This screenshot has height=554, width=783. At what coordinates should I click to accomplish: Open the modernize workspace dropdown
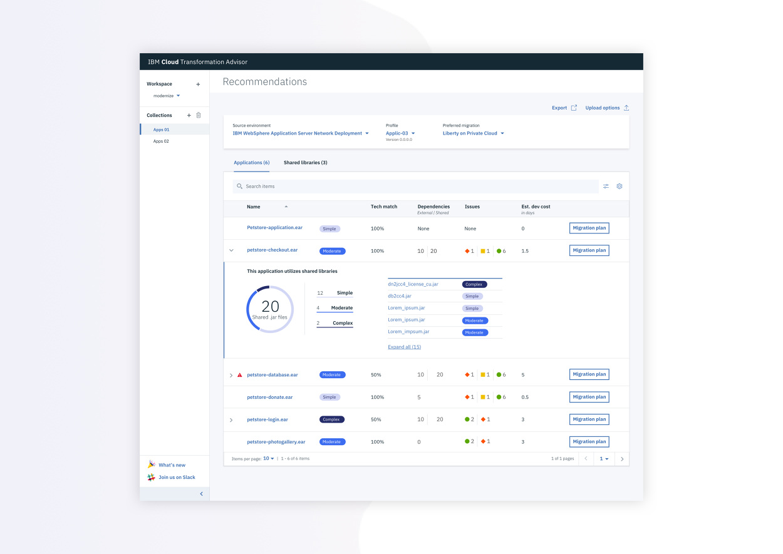pos(167,96)
